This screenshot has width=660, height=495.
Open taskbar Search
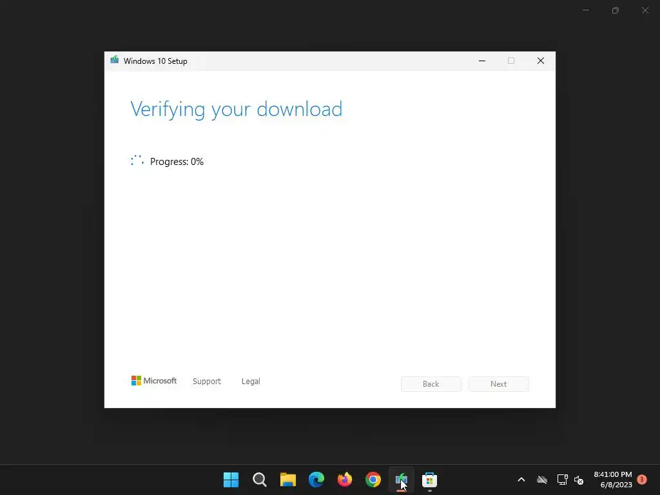point(259,480)
